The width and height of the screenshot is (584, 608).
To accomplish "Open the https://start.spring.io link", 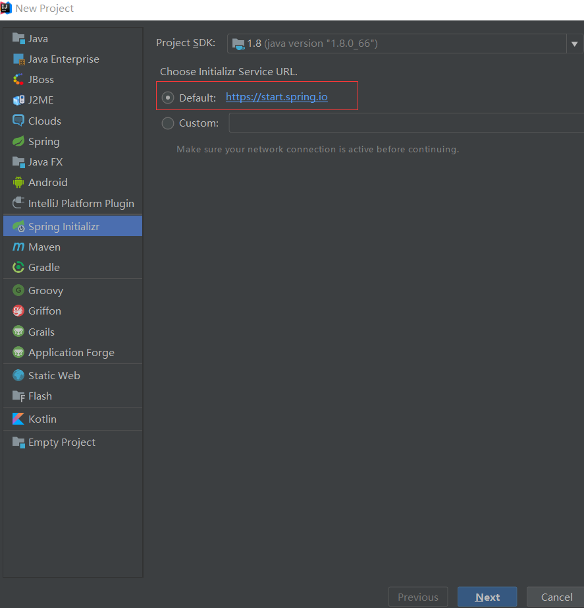I will (277, 97).
